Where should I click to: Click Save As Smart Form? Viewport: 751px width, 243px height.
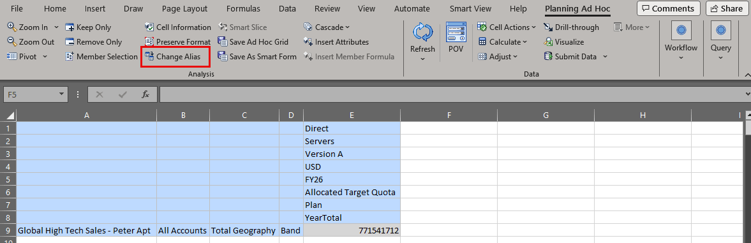(x=257, y=56)
